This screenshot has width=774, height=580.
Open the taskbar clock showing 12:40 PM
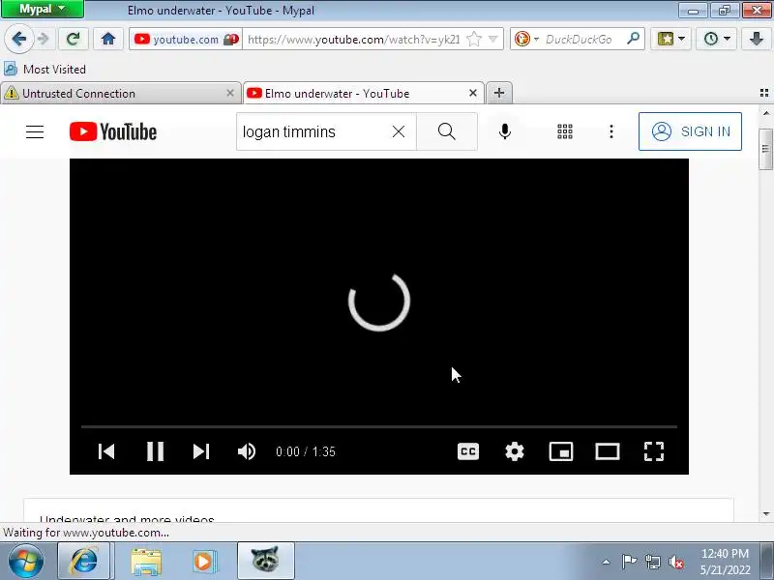(x=725, y=562)
